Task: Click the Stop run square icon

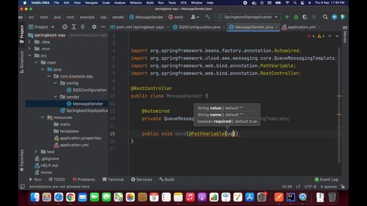Action: pos(314,17)
